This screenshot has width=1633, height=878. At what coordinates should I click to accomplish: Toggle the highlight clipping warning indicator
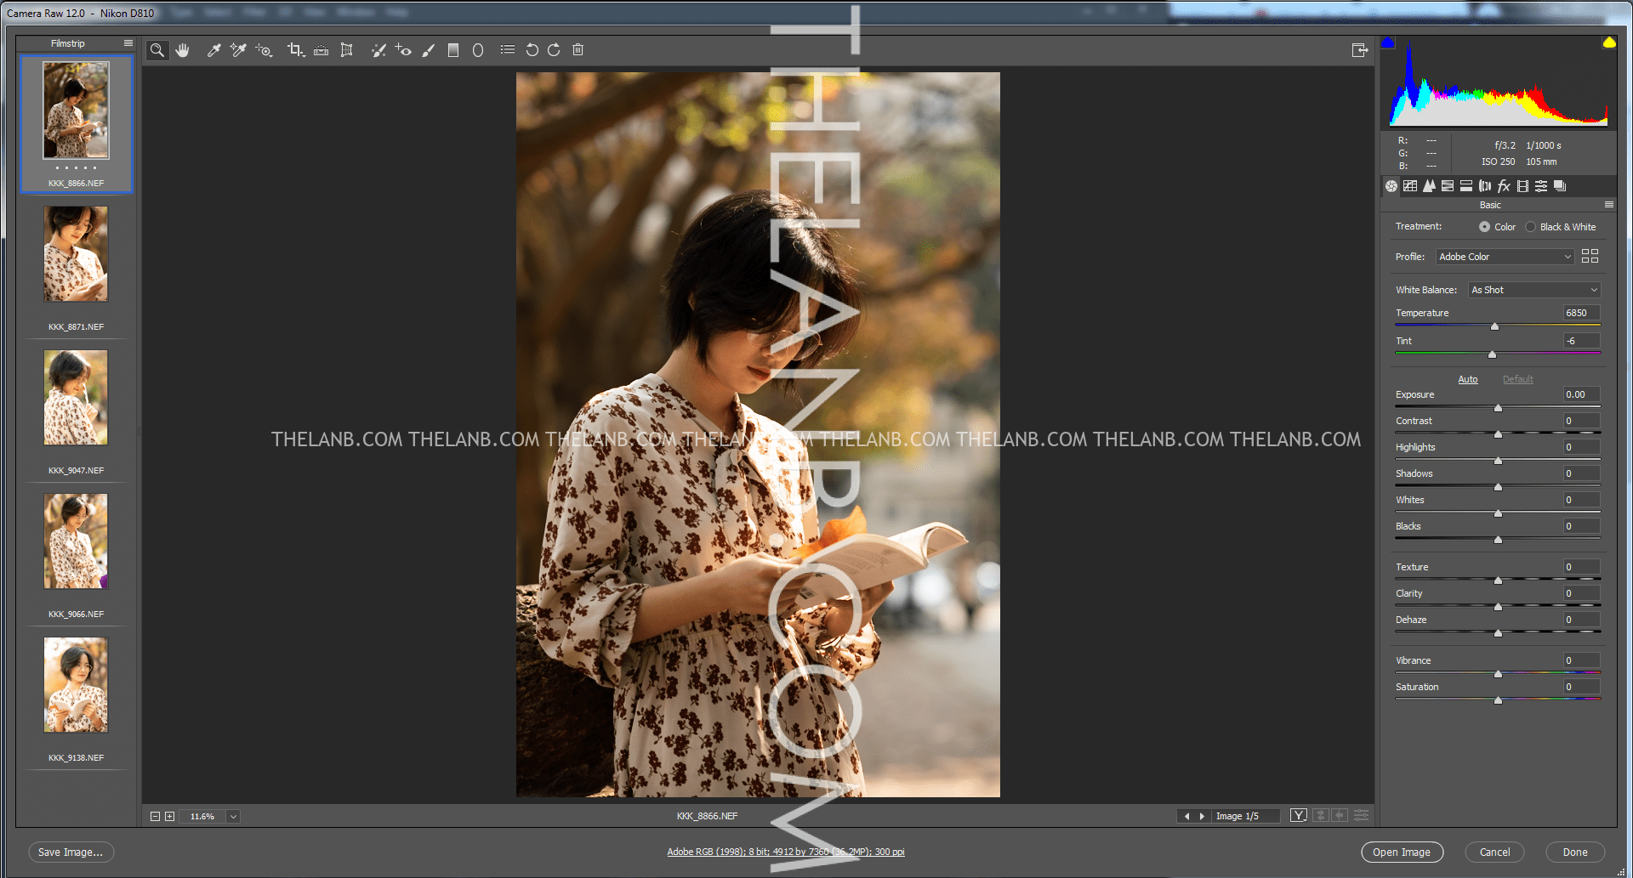coord(1608,41)
